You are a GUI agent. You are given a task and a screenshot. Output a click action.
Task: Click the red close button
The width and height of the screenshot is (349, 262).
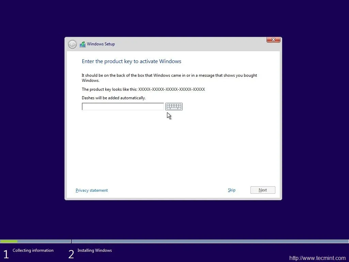[x=273, y=40]
